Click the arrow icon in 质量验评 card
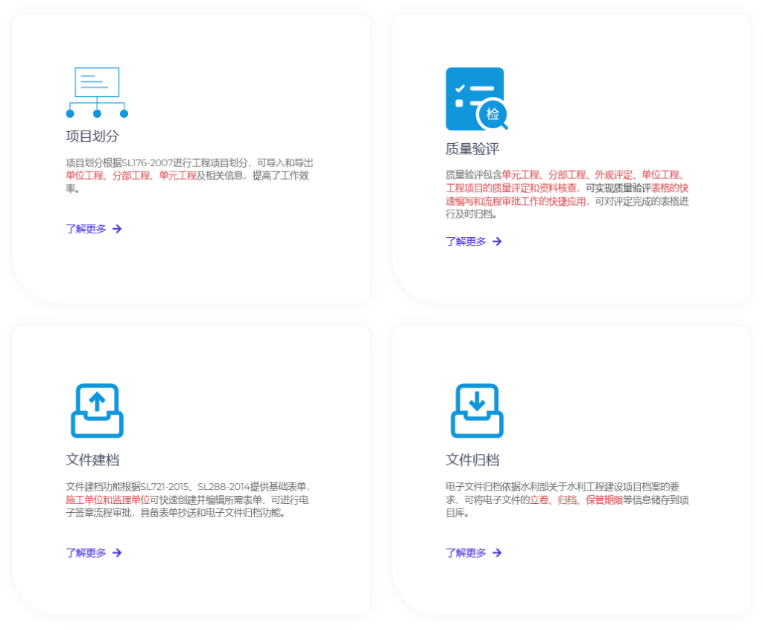This screenshot has width=763, height=630. 497,242
